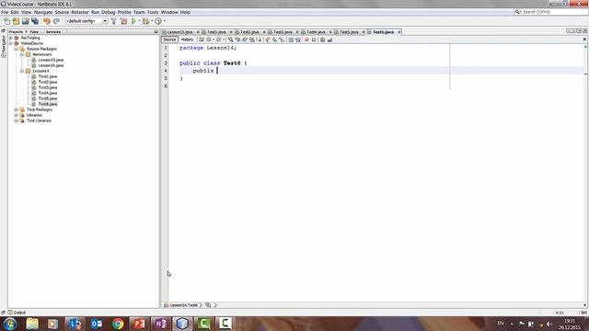Click the Save All toolbar icon
Screen dimensions: 589x331
tap(35, 21)
